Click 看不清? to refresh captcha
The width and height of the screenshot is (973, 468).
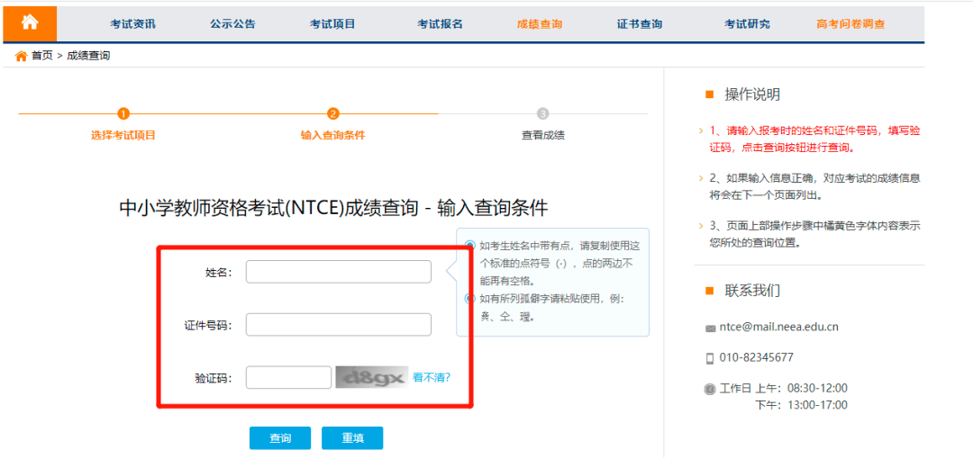click(432, 377)
